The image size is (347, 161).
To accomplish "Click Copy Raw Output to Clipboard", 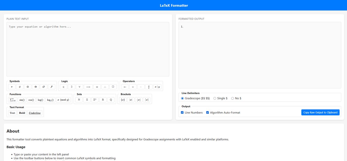I will 320,113.
